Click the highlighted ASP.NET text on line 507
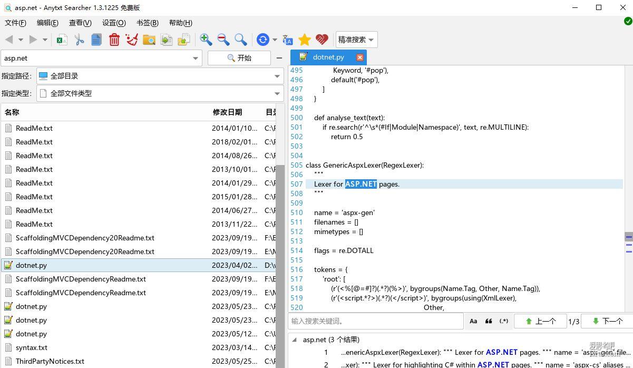The width and height of the screenshot is (633, 368). point(361,184)
